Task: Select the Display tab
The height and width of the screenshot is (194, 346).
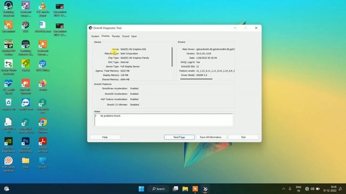Action: coord(105,36)
